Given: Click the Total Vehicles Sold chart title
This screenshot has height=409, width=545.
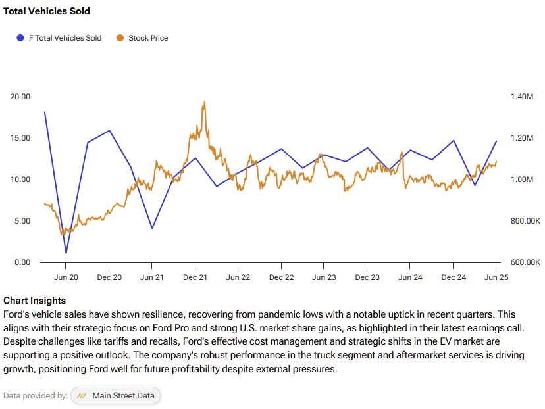Looking at the screenshot, I should 47,11.
